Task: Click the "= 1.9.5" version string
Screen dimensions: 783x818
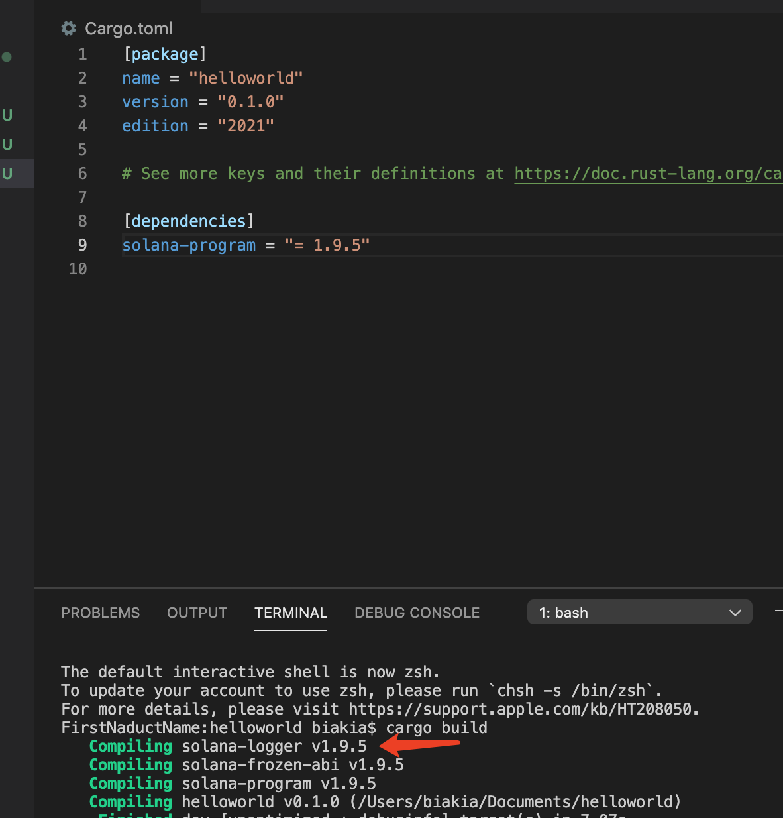Action: pos(327,245)
